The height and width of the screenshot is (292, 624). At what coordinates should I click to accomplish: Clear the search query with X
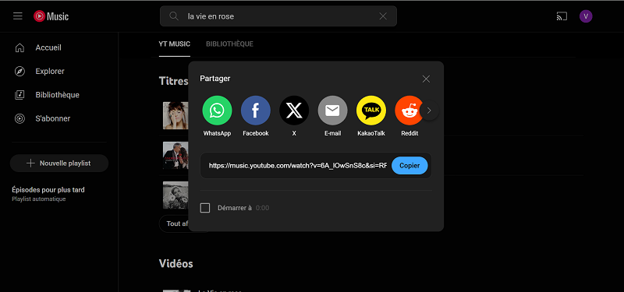click(x=383, y=16)
